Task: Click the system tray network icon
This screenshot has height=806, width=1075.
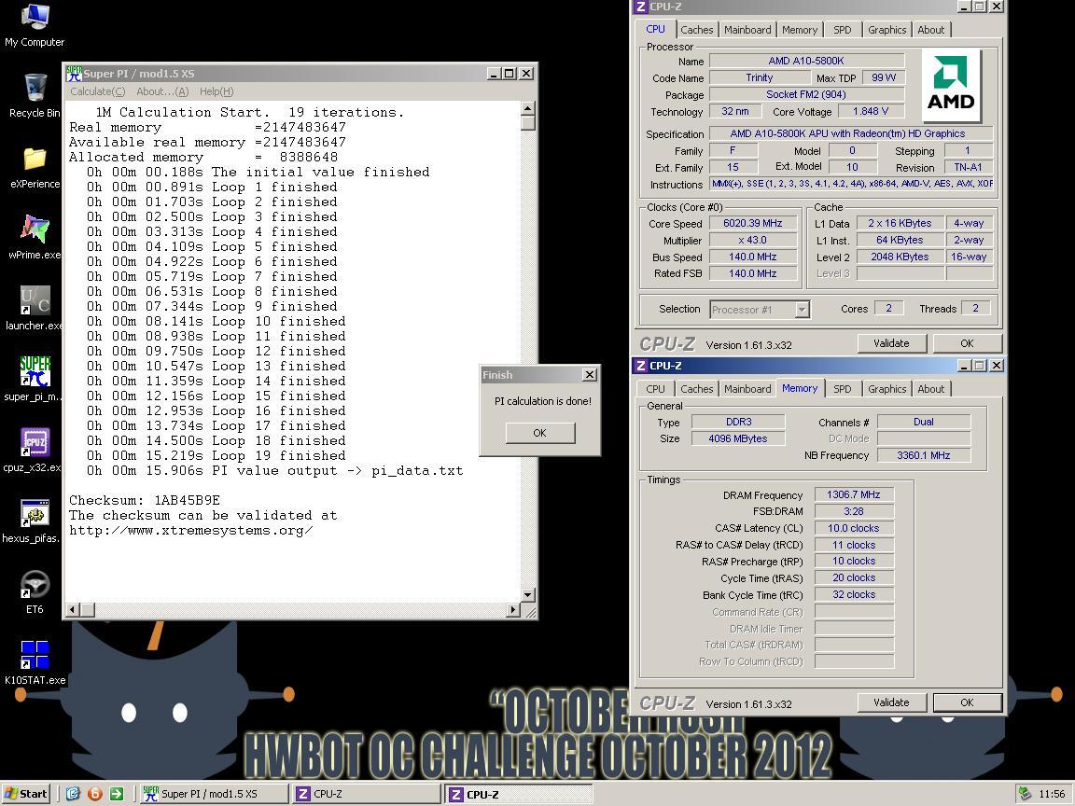Action: (x=1025, y=794)
